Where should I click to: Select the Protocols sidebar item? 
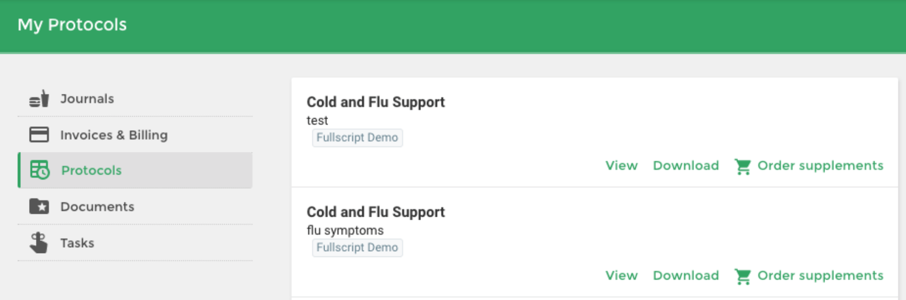pos(135,170)
